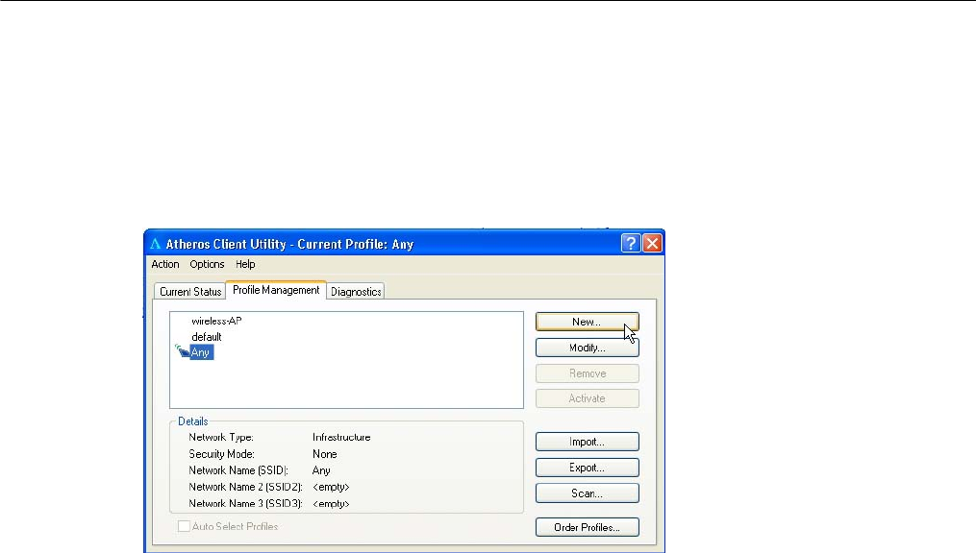Click the Network Type: label
This screenshot has width=976, height=553.
221,438
